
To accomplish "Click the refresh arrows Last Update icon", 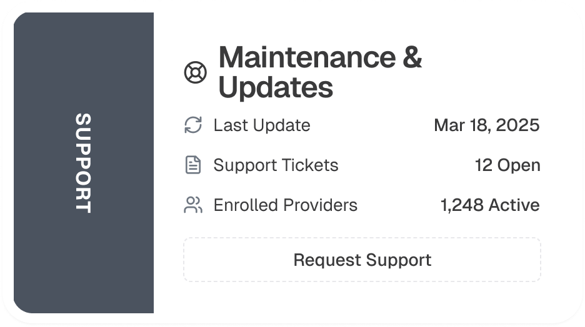I will pyautogui.click(x=193, y=125).
